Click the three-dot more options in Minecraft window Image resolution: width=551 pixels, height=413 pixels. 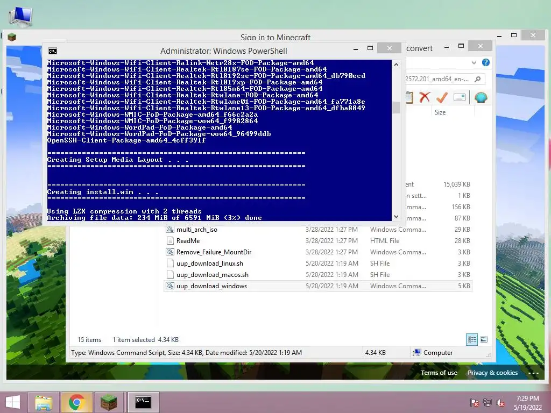tap(533, 373)
